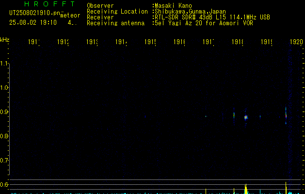Click the Receiver label
Image resolution: width=305 pixels, height=194 pixels.
pos(100,17)
